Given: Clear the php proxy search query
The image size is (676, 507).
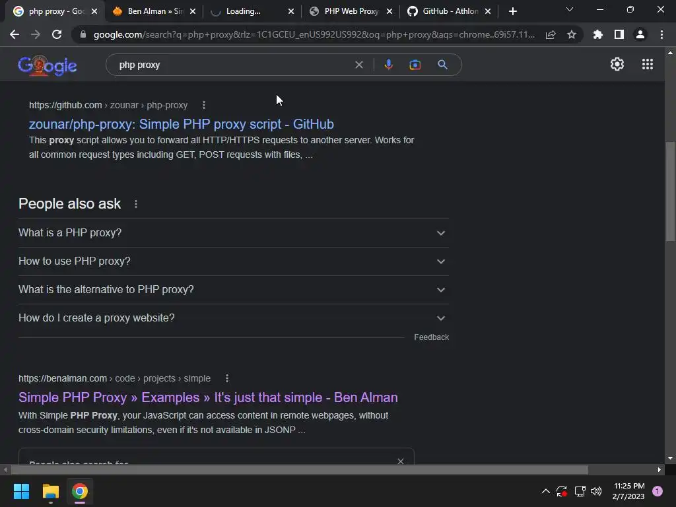Looking at the screenshot, I should (358, 65).
